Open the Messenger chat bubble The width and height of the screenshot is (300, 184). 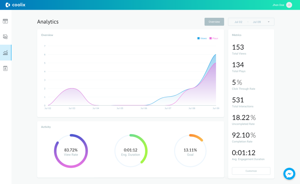pos(289,174)
